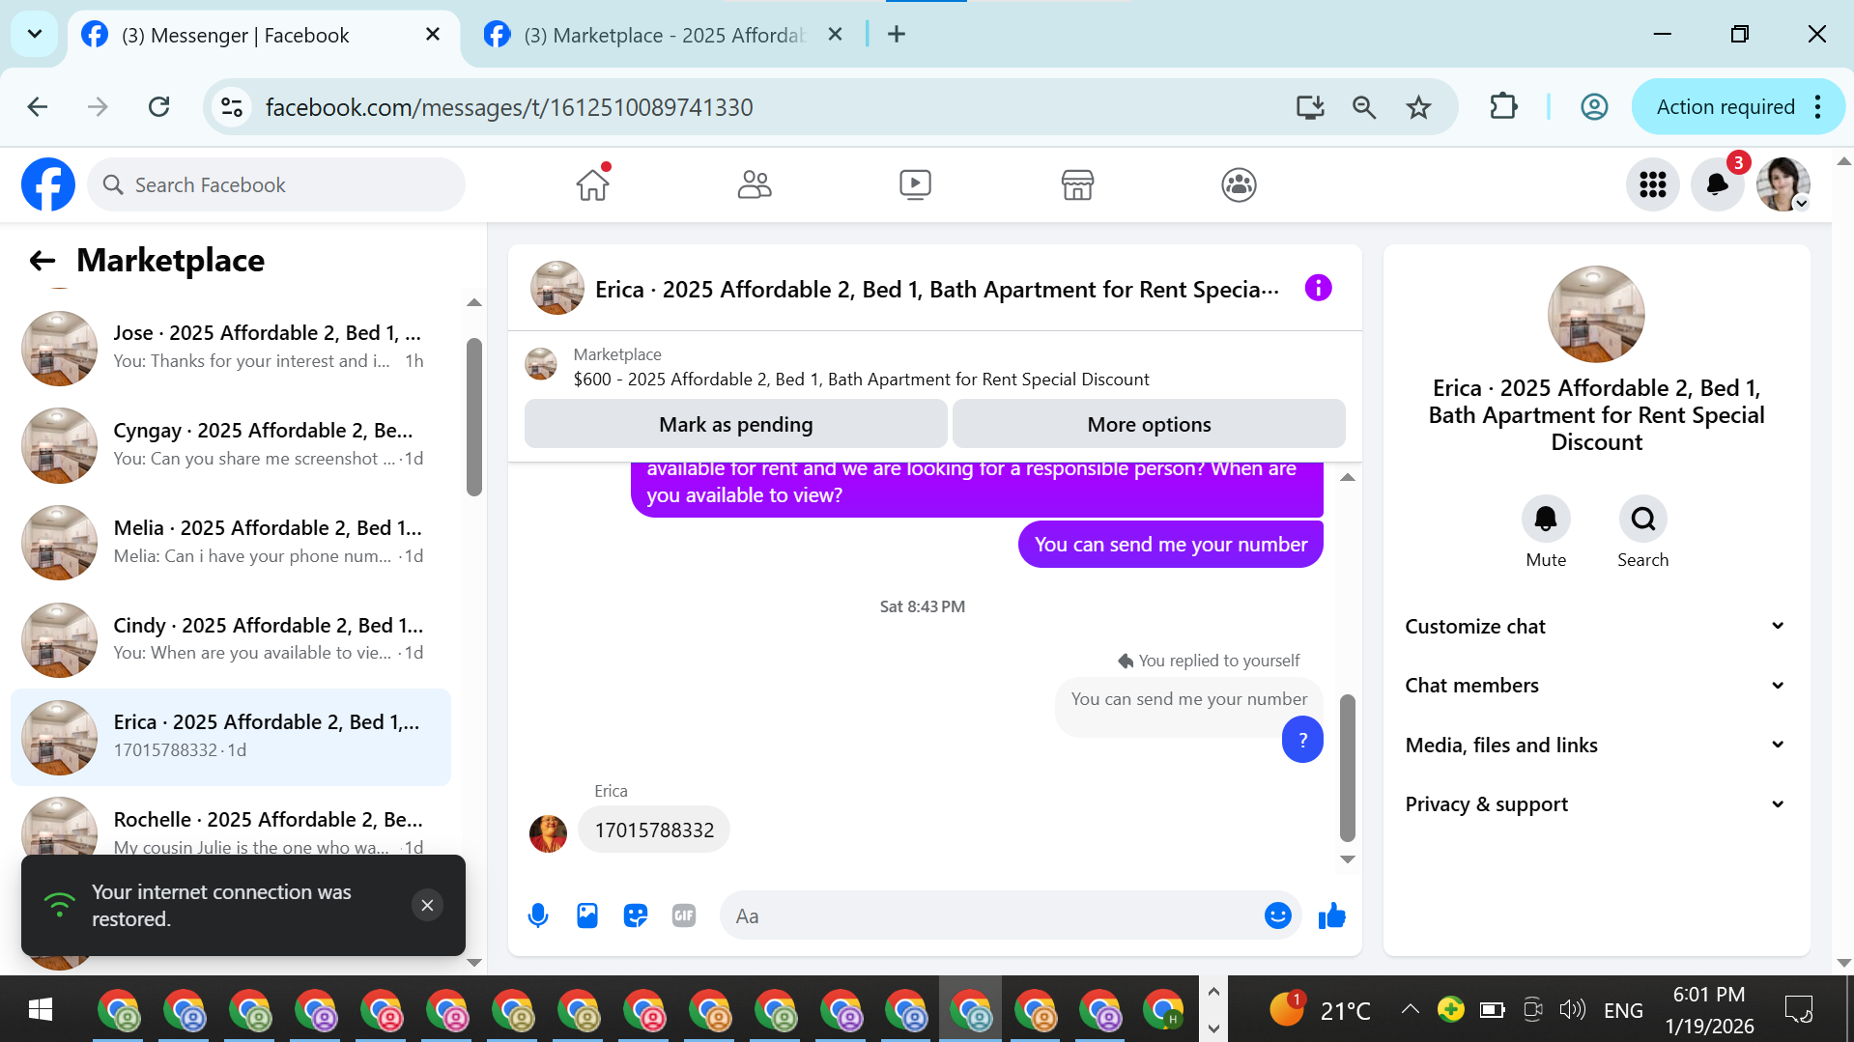Open emoji picker in message box
Viewport: 1854px width, 1042px height.
click(x=1277, y=915)
